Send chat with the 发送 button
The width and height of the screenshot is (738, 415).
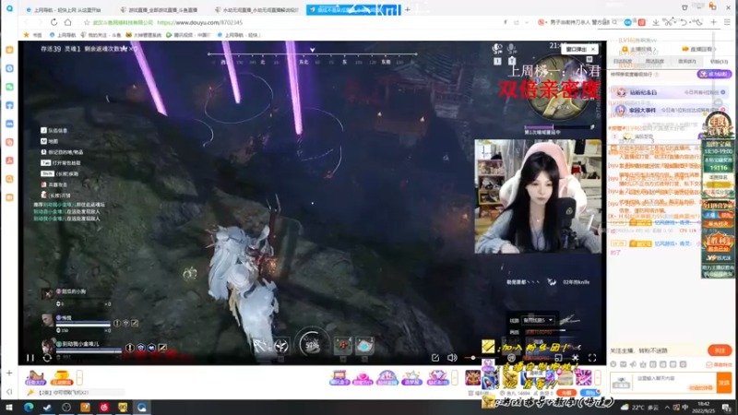click(x=724, y=383)
